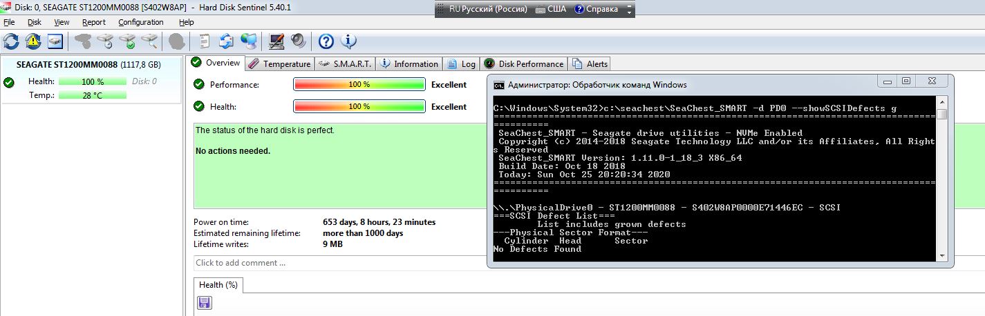Maximize the command prompt window
The width and height of the screenshot is (985, 316).
point(908,81)
